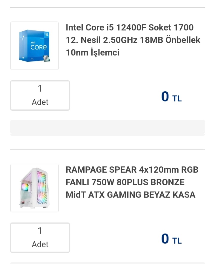Tap the Adet label under the RAMPAGE case
Screen dimensions: 215x264
pyautogui.click(x=40, y=244)
